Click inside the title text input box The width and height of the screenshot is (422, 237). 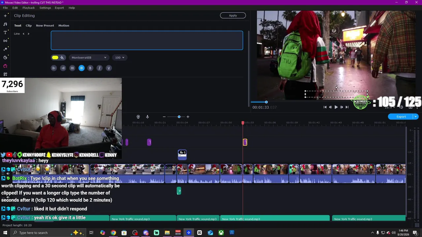click(x=147, y=40)
